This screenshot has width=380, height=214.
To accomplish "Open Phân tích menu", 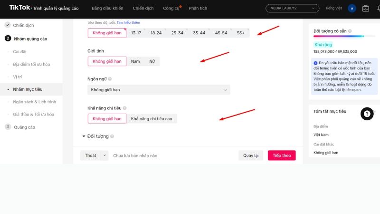I will click(x=198, y=8).
